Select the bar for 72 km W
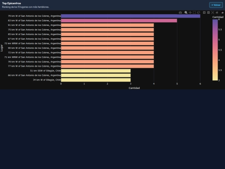 (107, 53)
